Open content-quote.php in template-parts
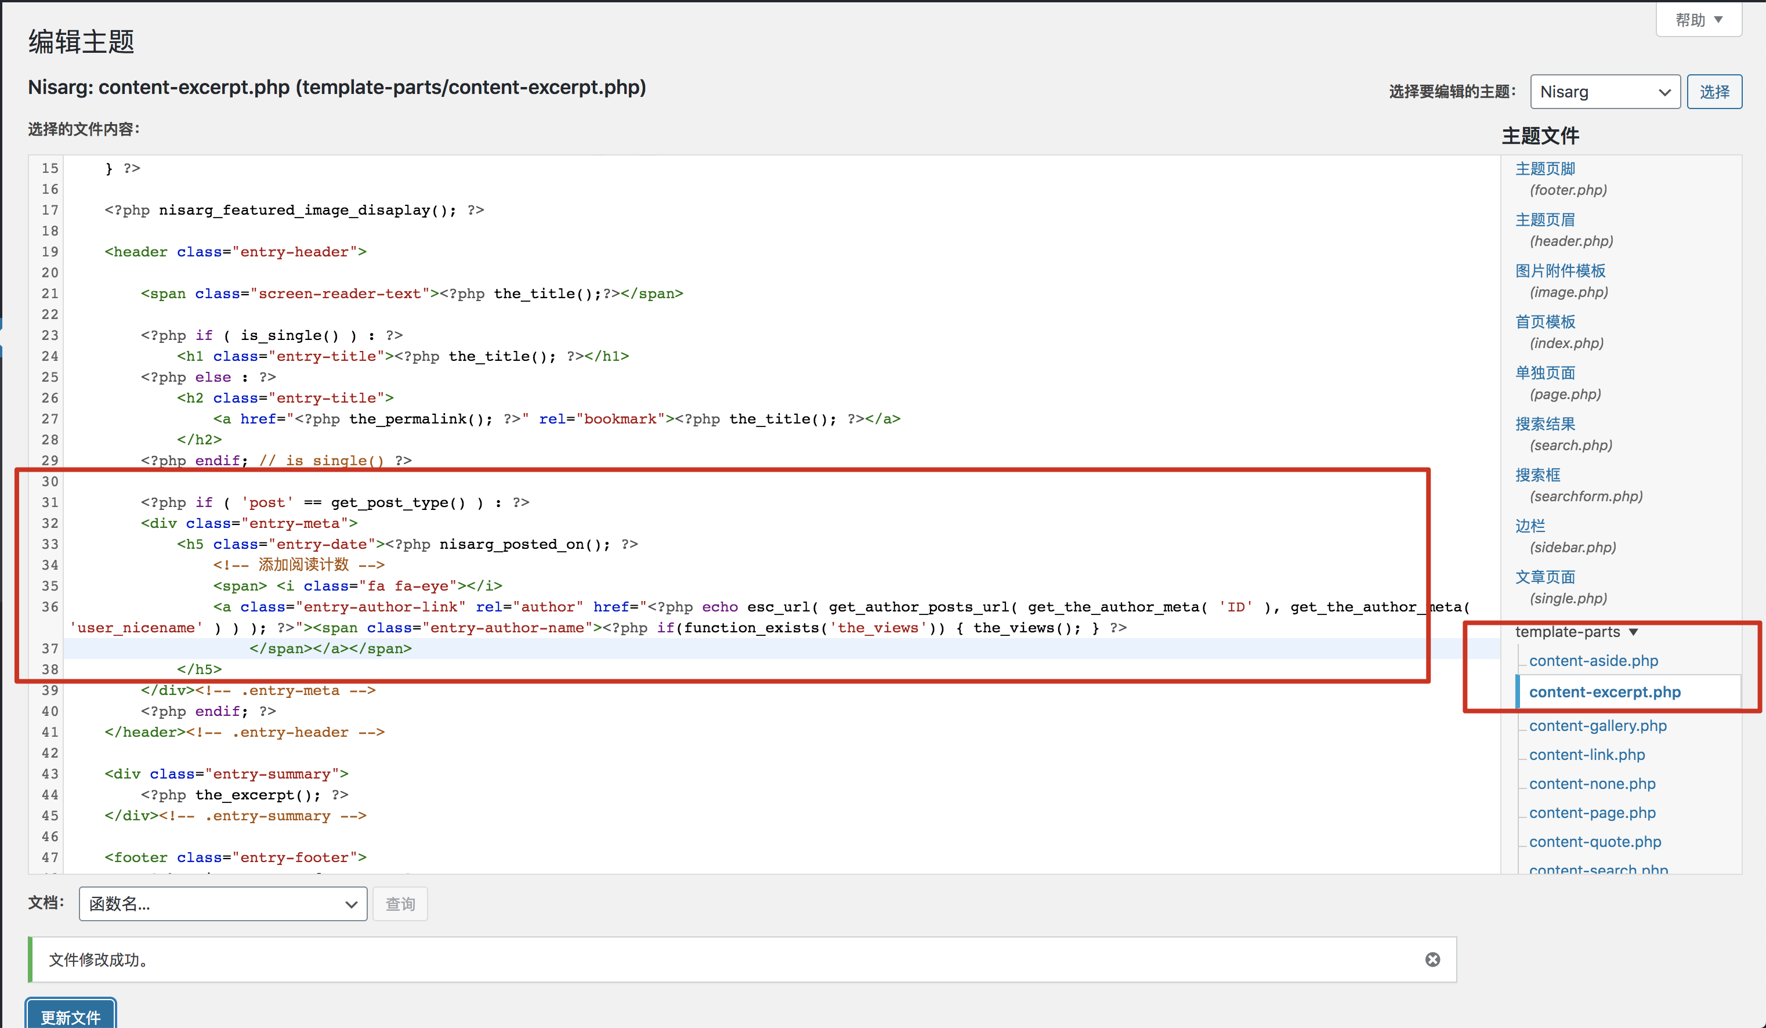This screenshot has width=1766, height=1028. (1594, 842)
